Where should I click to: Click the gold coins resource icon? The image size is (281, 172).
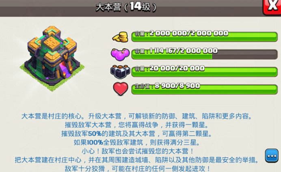click(x=121, y=37)
